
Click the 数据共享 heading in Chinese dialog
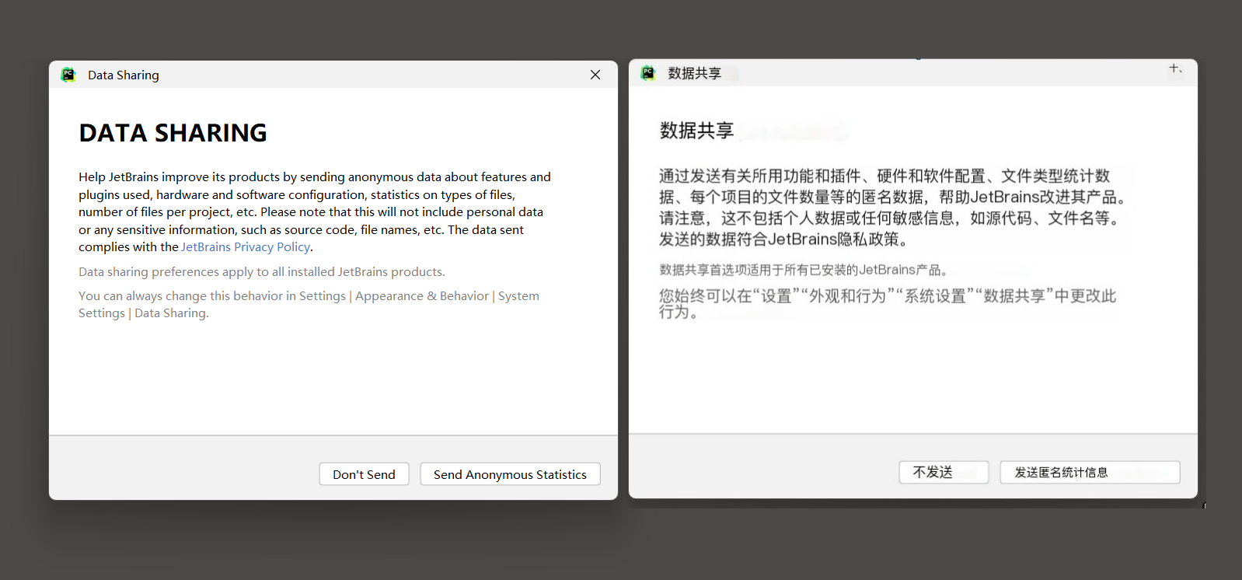(696, 131)
